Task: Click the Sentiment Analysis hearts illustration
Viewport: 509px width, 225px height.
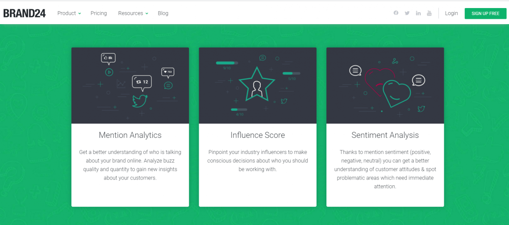Action: pyautogui.click(x=388, y=87)
